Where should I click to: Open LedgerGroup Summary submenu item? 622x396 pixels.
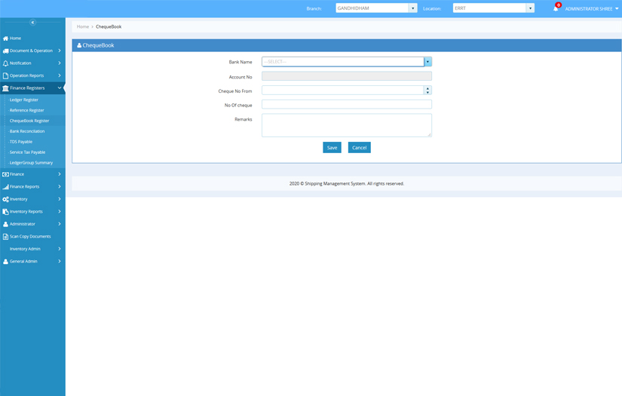[x=31, y=163]
